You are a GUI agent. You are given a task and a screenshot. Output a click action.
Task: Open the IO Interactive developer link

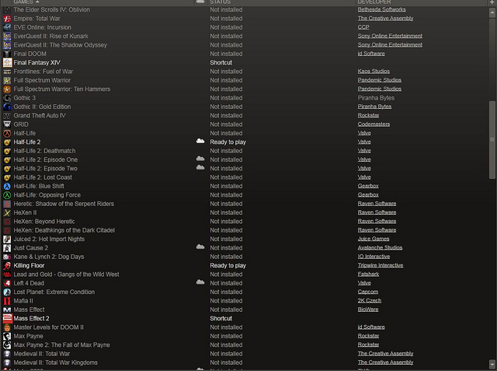(374, 257)
